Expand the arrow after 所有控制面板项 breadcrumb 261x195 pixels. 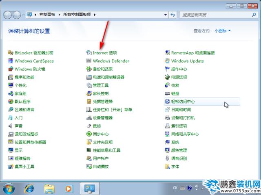[95, 15]
